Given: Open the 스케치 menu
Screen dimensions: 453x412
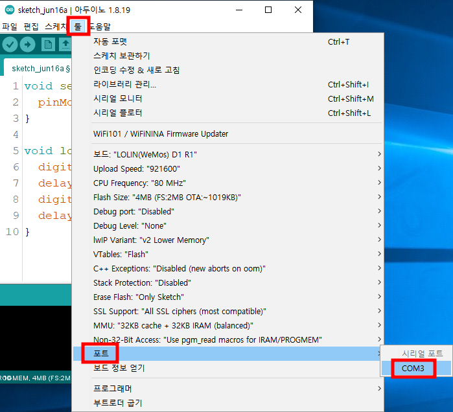Looking at the screenshot, I should point(56,27).
